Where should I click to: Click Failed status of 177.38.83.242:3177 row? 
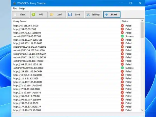pos(128,107)
